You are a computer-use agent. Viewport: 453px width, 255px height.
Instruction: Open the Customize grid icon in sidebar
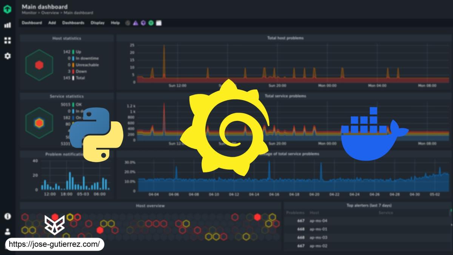point(8,40)
